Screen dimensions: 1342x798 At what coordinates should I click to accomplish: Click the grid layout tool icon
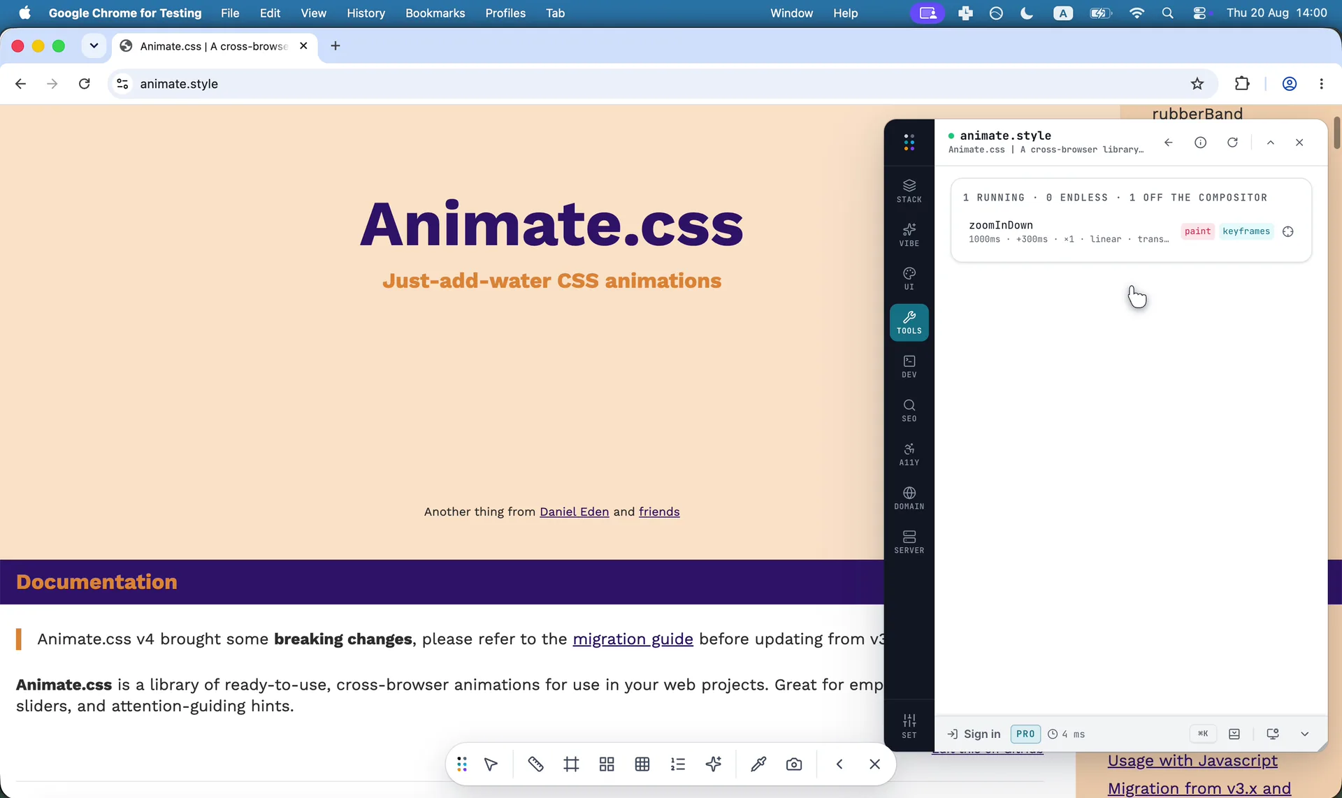click(607, 764)
